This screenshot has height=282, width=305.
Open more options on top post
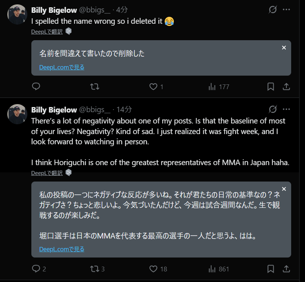pos(286,10)
